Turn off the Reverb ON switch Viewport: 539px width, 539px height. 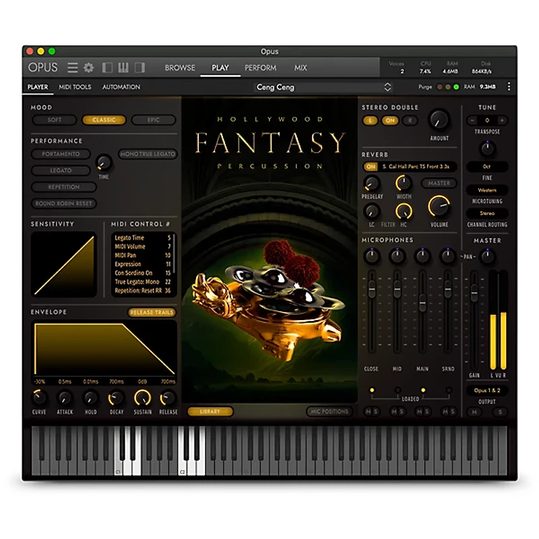371,166
